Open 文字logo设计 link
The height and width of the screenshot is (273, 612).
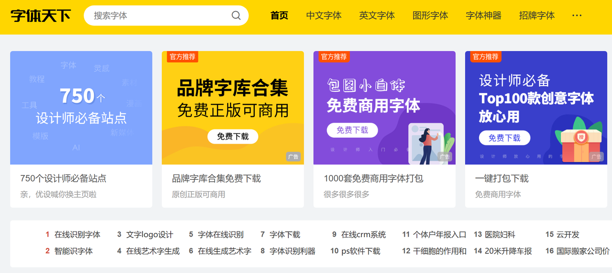[150, 235]
